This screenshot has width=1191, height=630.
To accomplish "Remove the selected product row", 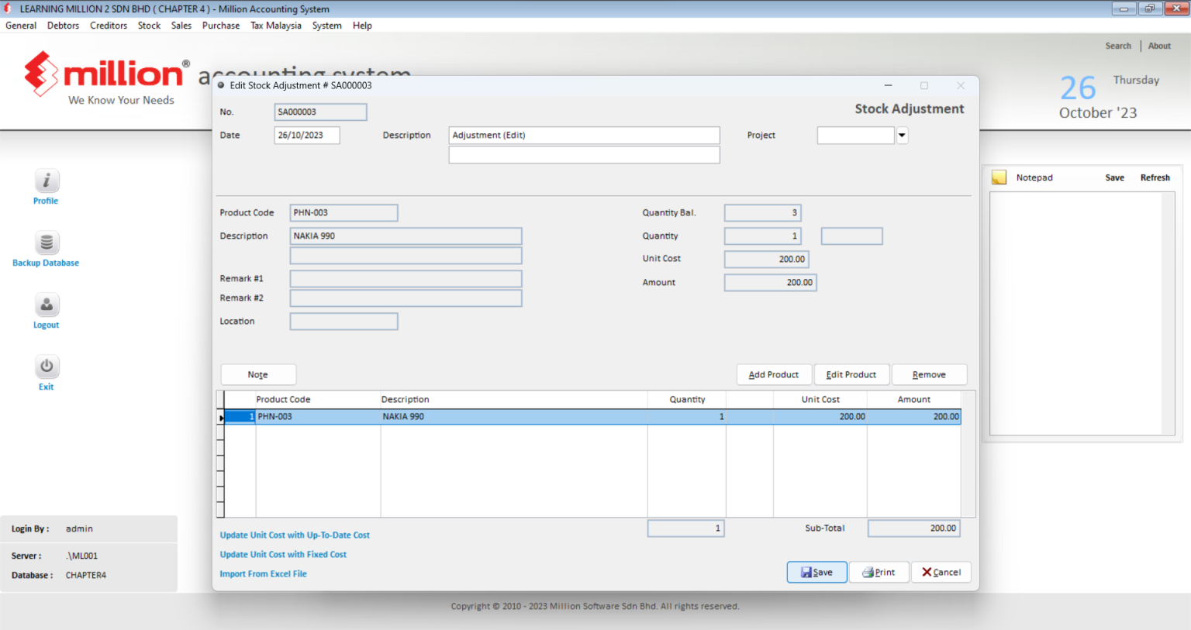I will point(929,374).
